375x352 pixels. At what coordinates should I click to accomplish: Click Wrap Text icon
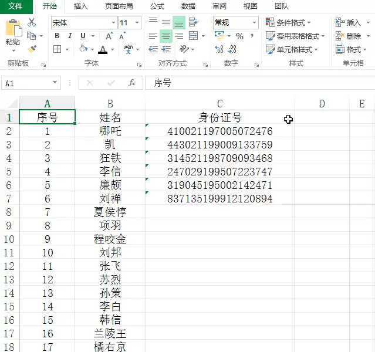click(193, 22)
